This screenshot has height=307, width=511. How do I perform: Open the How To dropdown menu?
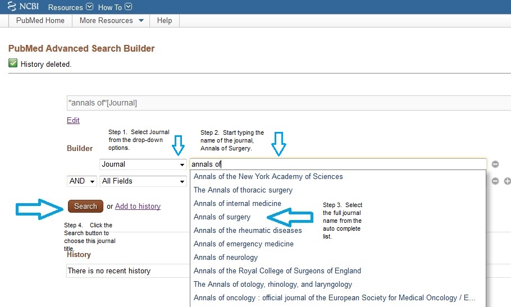(x=115, y=7)
